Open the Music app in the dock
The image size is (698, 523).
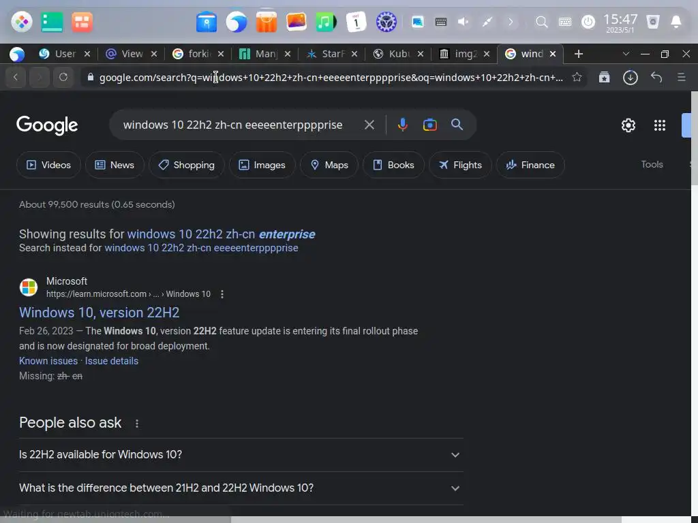(x=326, y=22)
